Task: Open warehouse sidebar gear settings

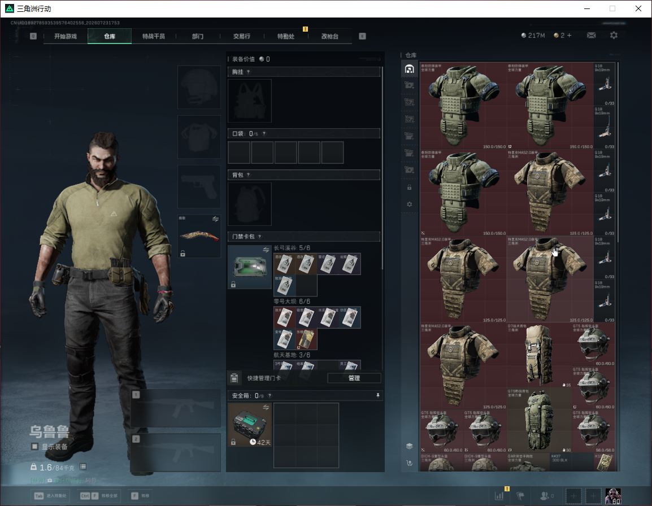Action: (410, 204)
